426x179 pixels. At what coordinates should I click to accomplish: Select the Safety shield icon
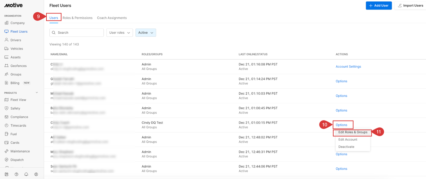tap(6, 108)
